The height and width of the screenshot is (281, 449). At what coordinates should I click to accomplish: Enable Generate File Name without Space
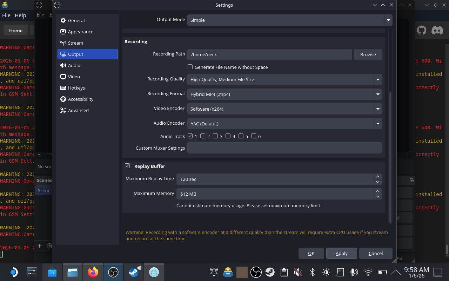pyautogui.click(x=190, y=67)
